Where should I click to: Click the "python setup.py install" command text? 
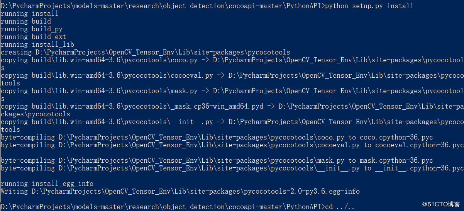[x=369, y=6]
